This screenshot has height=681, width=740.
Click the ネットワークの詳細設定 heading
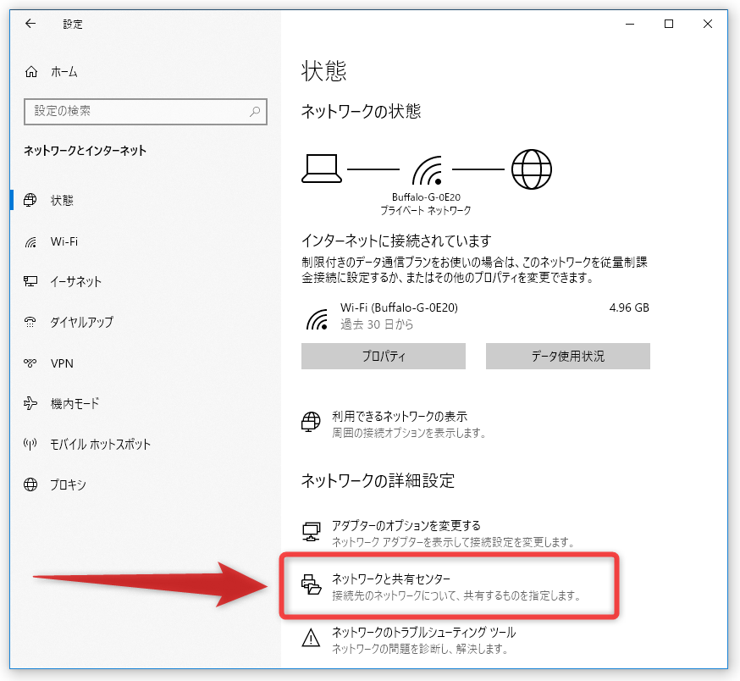pos(378,481)
